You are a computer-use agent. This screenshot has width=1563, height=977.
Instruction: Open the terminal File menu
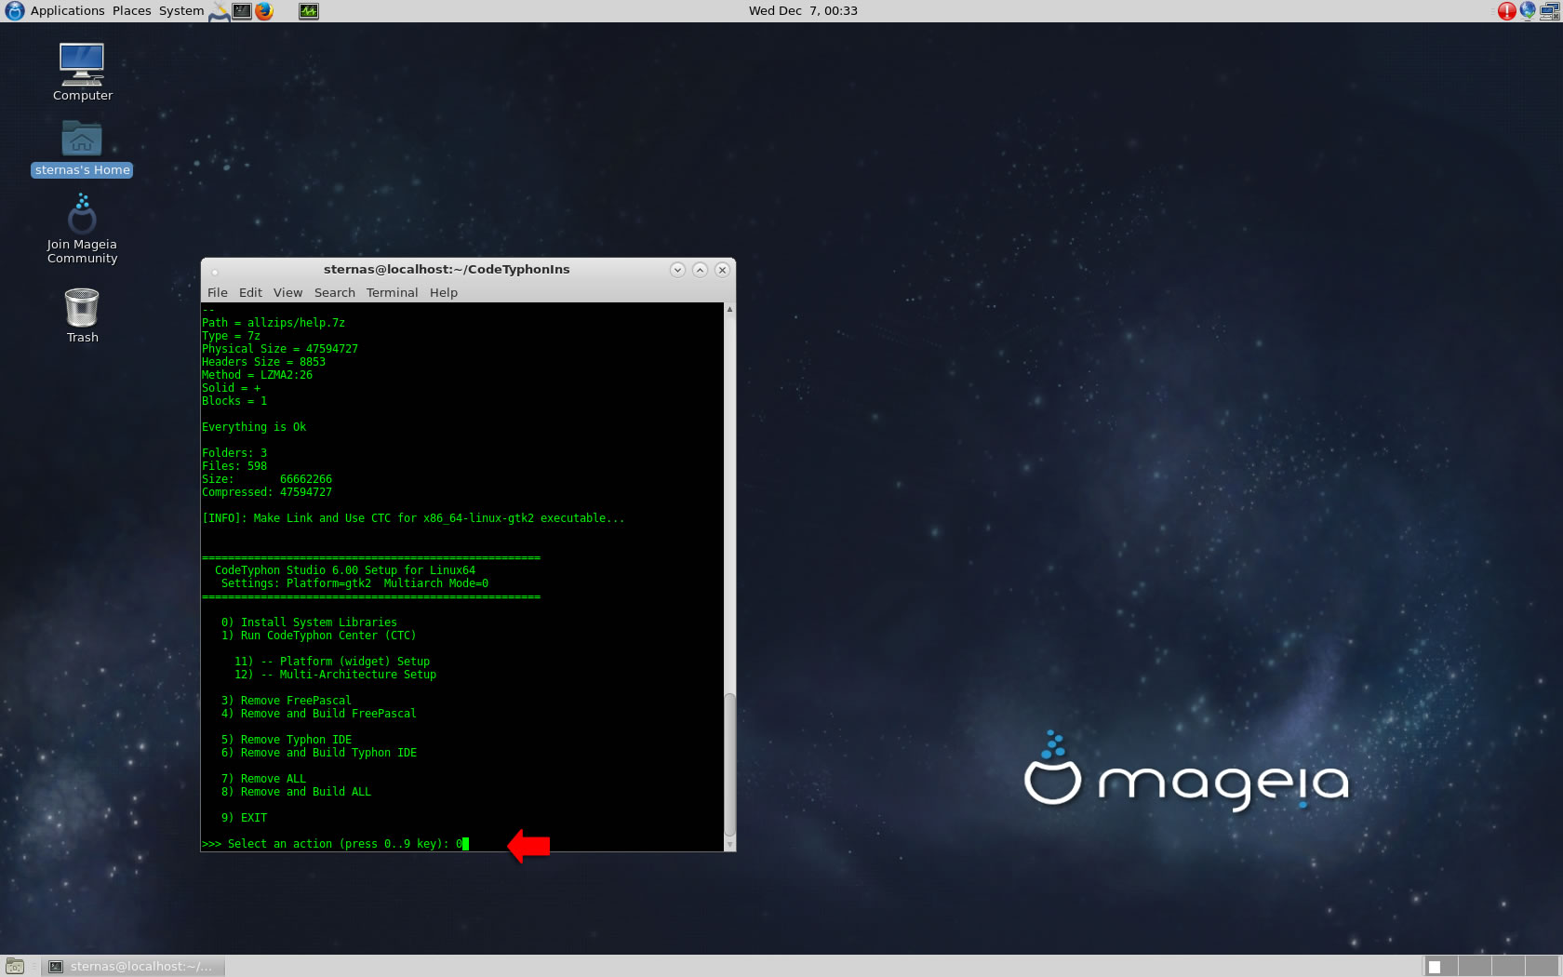point(217,292)
